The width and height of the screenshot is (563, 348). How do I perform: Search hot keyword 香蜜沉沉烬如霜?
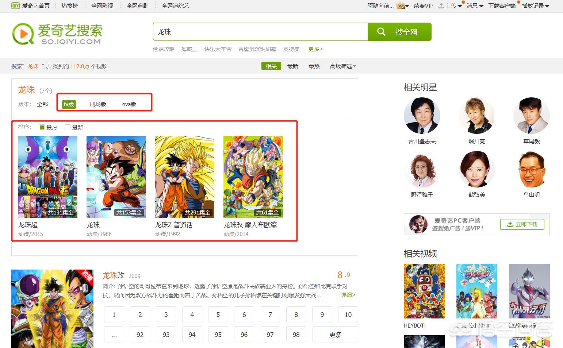point(257,49)
